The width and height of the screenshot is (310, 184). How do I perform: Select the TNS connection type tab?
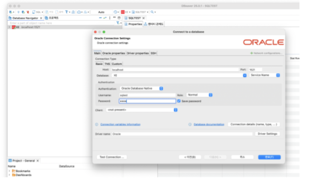[107, 64]
